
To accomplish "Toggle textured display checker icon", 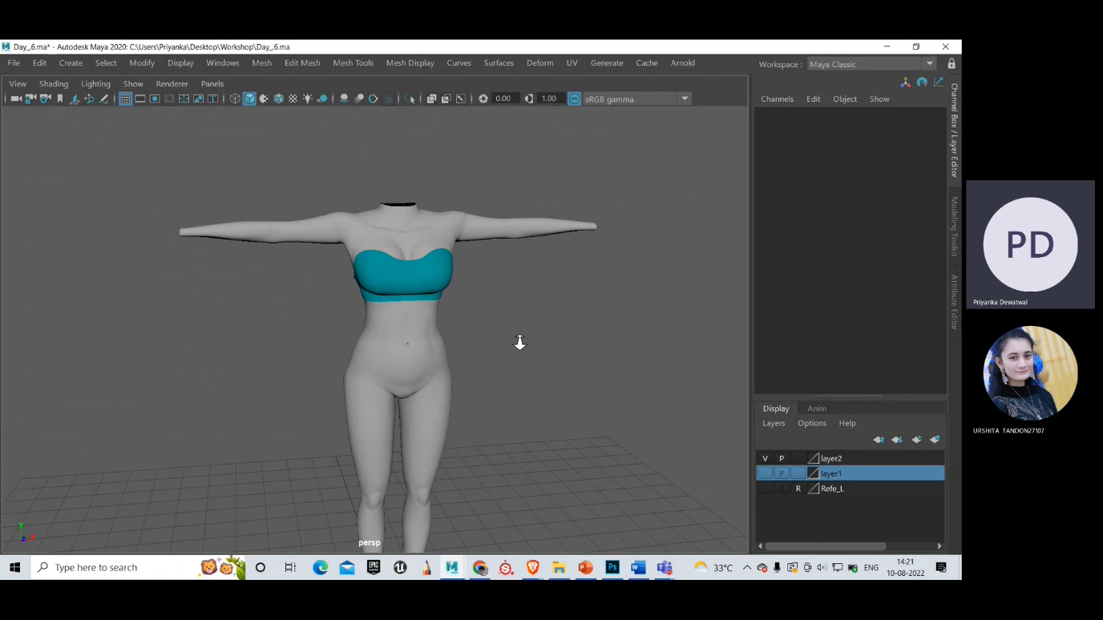I will click(293, 99).
